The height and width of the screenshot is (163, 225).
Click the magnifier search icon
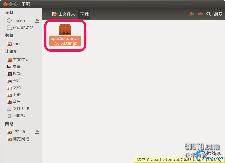208,14
